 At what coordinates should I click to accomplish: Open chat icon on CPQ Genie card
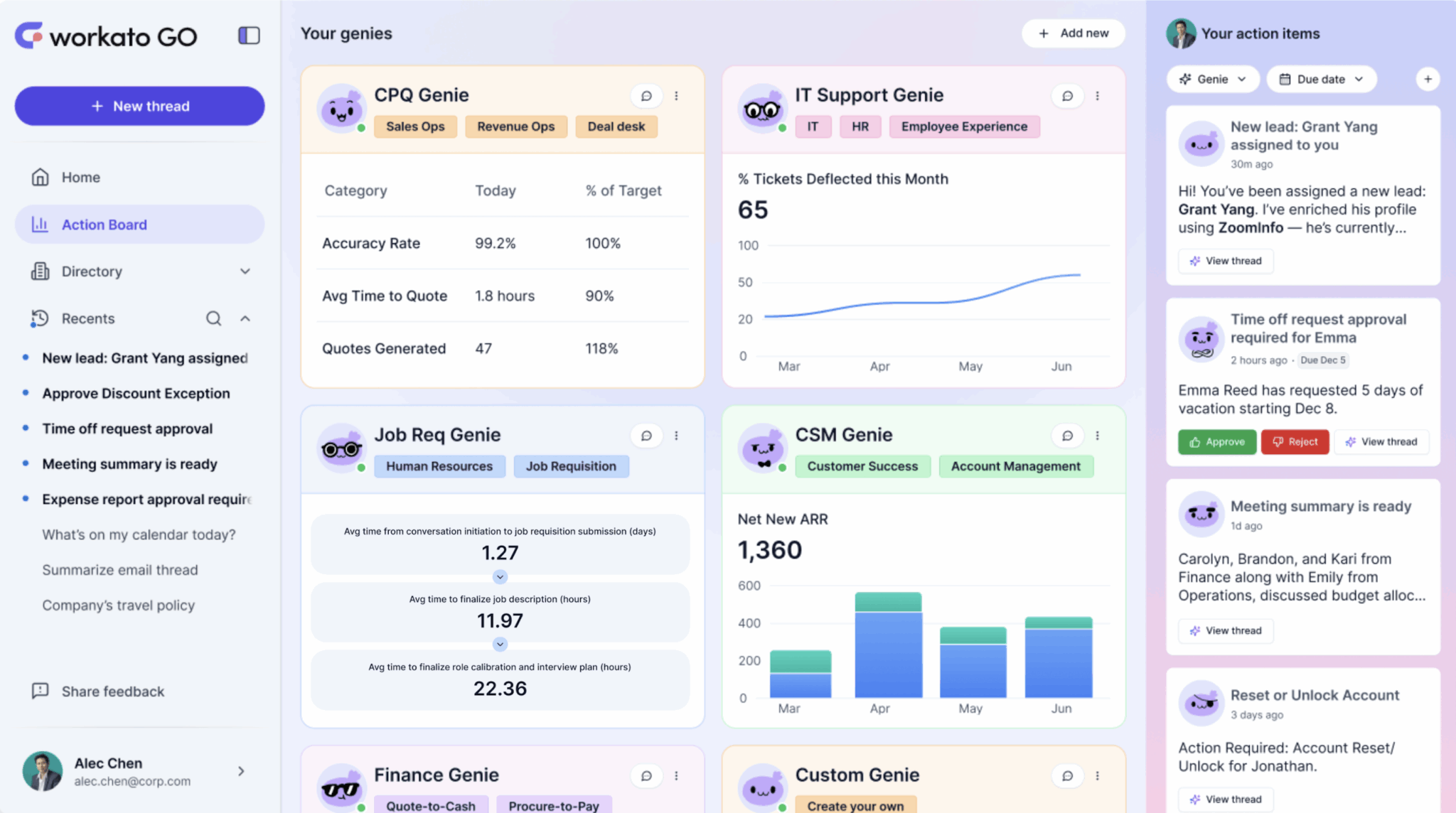click(x=646, y=96)
